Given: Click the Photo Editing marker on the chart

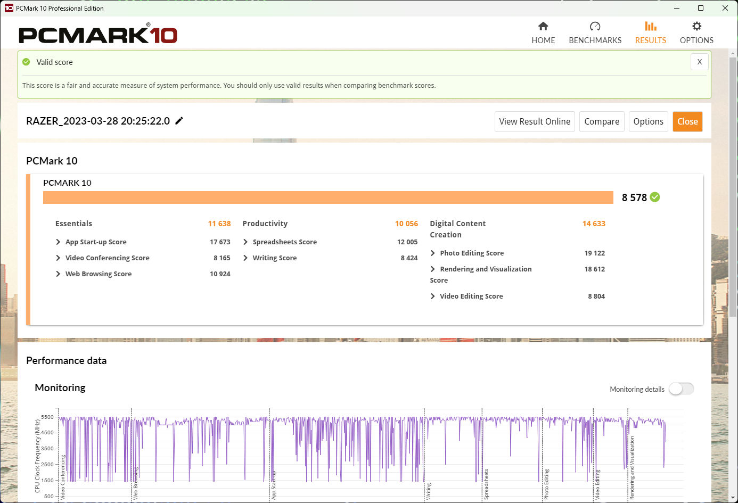Looking at the screenshot, I should point(546,484).
